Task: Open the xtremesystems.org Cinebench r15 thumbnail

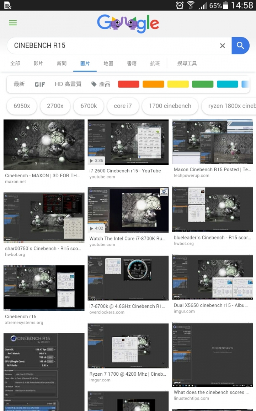Action: pos(44,288)
